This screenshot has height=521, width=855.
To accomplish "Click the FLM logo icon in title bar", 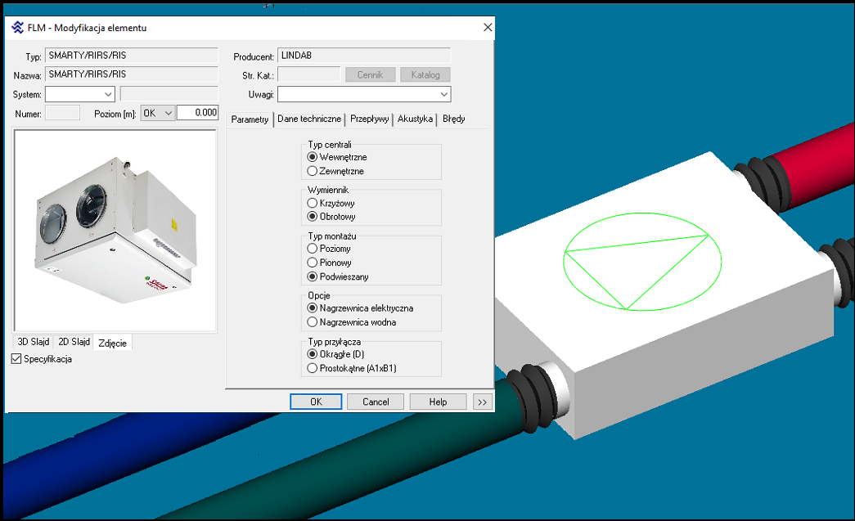I will pos(17,28).
